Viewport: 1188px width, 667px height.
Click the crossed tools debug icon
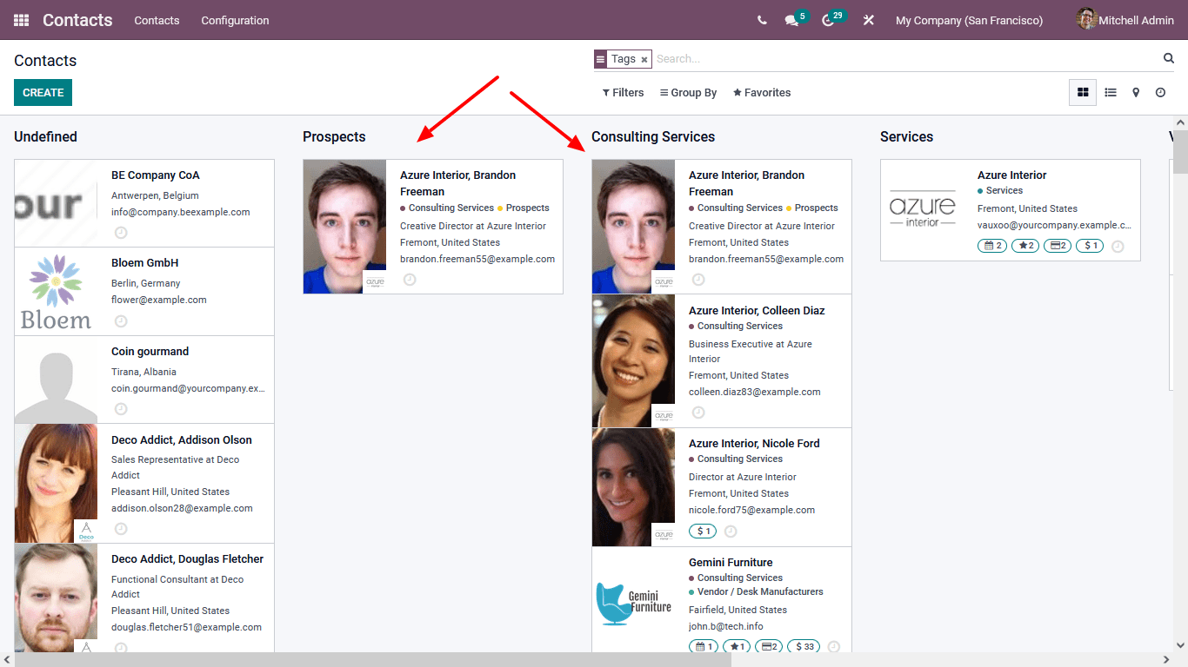point(868,20)
